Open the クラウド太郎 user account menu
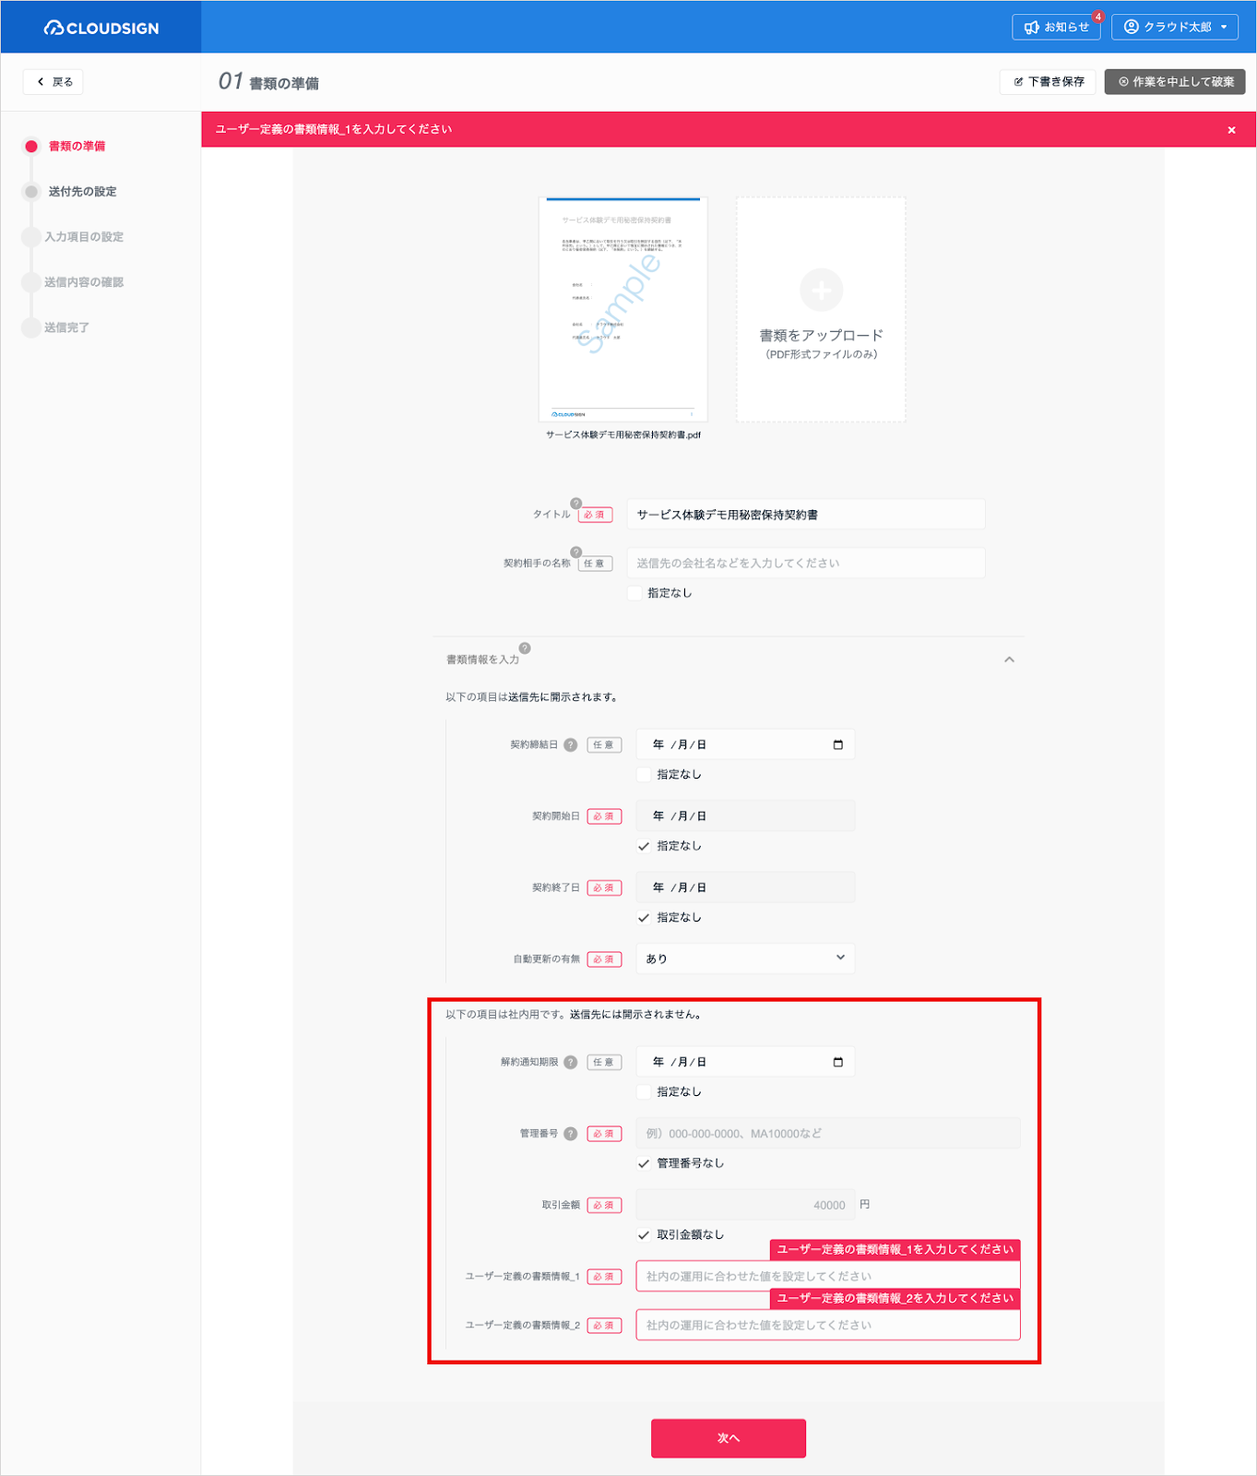 1175,27
